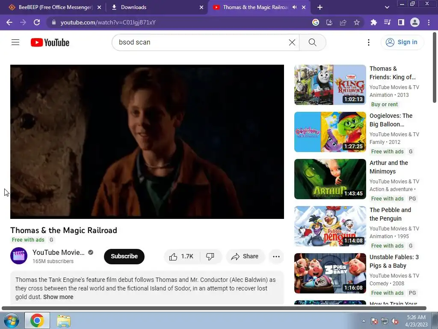The image size is (438, 329).
Task: Open the tab search dropdown chevron
Action: click(387, 7)
